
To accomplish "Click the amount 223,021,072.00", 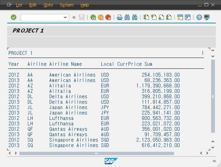I will (161, 124).
